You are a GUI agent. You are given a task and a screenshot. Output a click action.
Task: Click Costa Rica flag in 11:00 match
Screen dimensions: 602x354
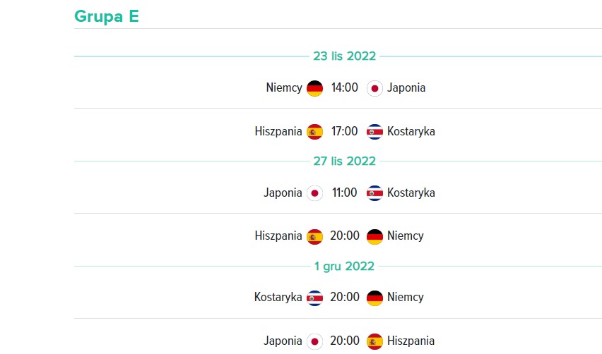[x=374, y=193]
